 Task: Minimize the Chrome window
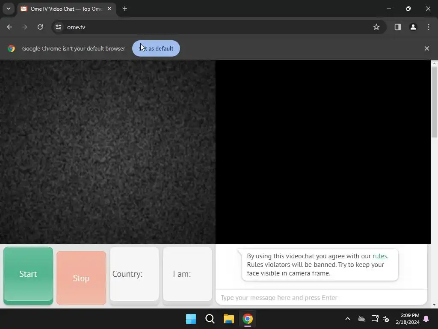[x=388, y=9]
